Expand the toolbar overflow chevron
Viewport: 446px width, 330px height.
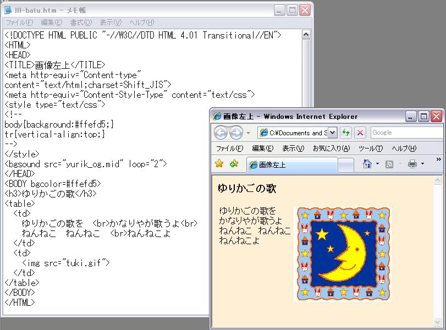click(x=439, y=159)
